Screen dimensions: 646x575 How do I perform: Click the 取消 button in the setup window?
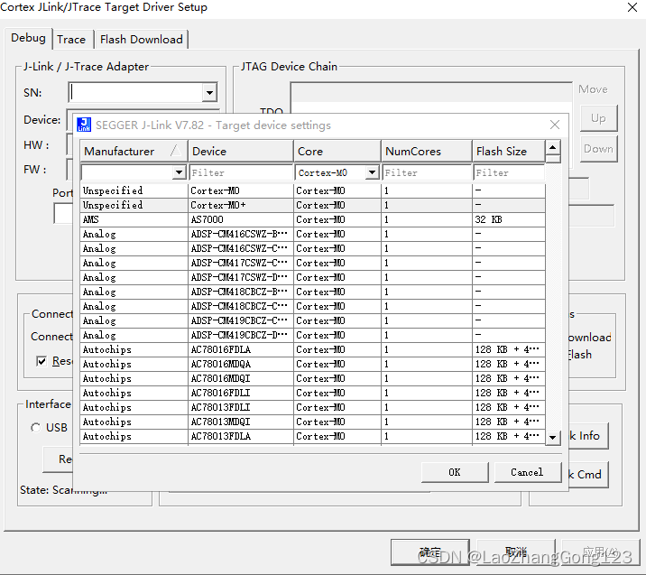tap(516, 552)
